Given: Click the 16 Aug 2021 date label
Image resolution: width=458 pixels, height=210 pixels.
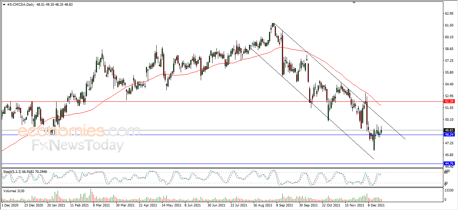Looking at the screenshot, I should (262, 206).
